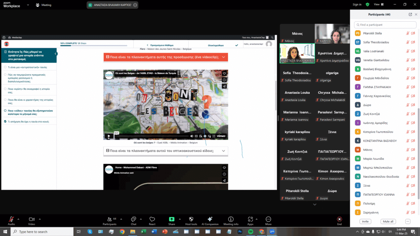Screen dimensions: 420x236
Task: Like the 'Où sont les Belges' video with heart icon
Action: [x=224, y=74]
